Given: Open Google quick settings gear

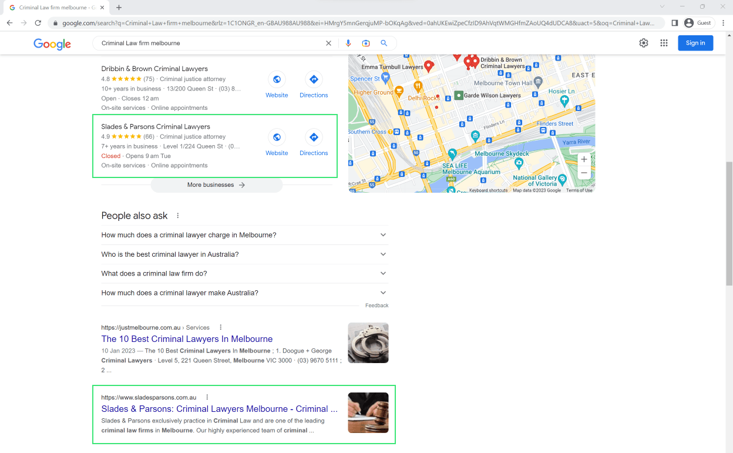Looking at the screenshot, I should pyautogui.click(x=643, y=43).
